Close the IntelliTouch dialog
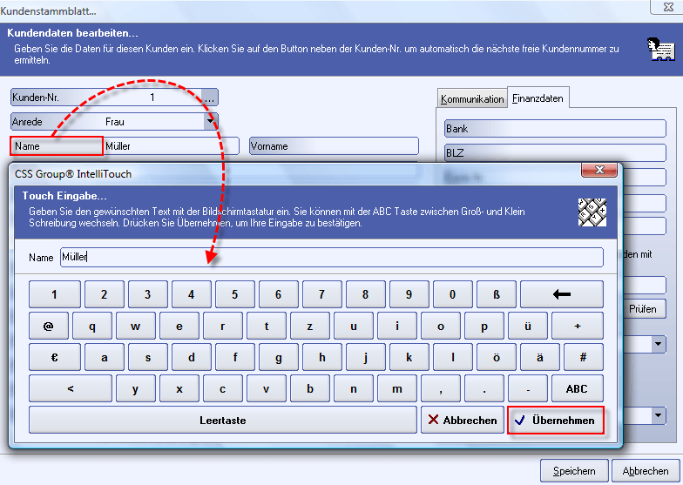 [599, 170]
